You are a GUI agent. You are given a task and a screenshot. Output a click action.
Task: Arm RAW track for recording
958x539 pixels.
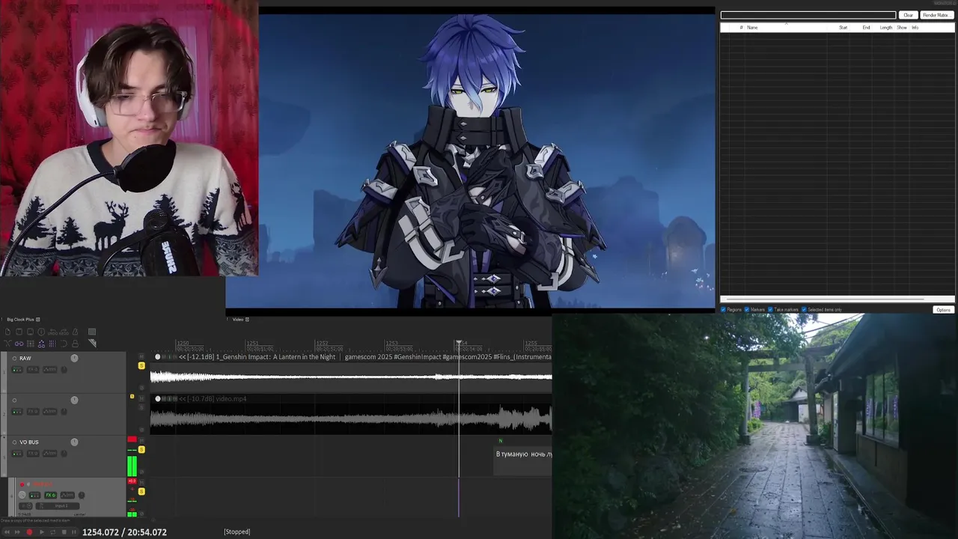14,359
